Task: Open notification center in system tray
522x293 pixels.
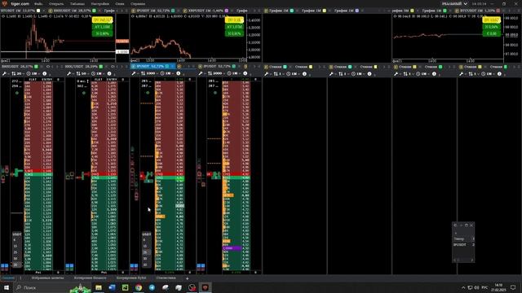Action: point(513,287)
